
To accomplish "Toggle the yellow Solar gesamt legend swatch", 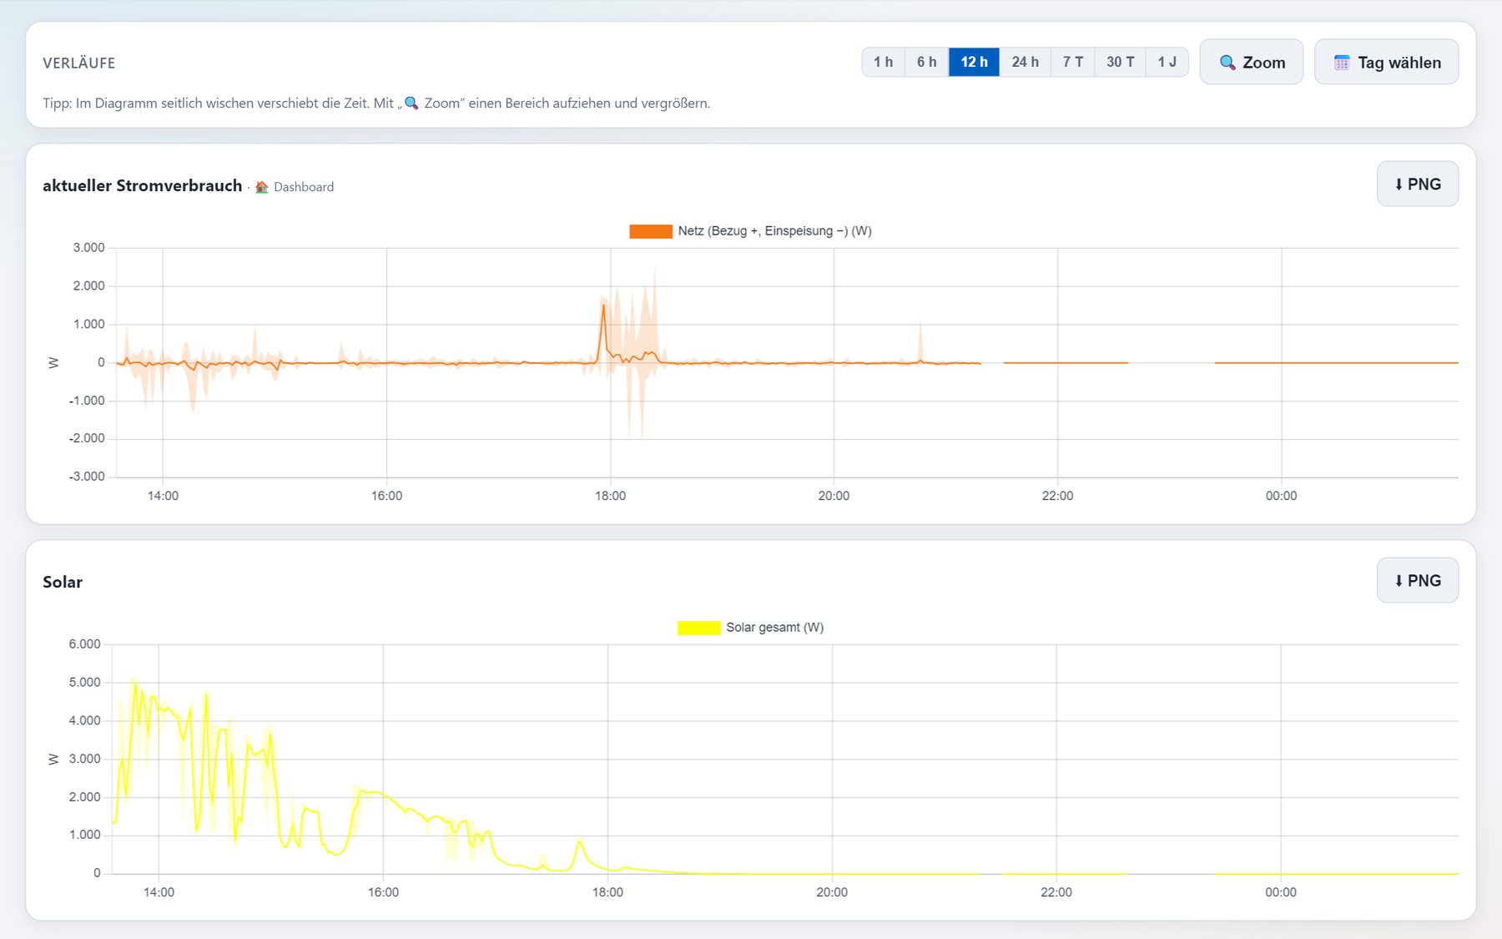I will tap(698, 628).
